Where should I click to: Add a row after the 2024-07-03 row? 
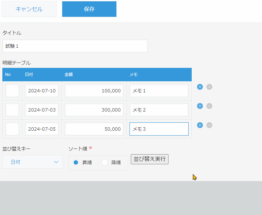point(200,106)
